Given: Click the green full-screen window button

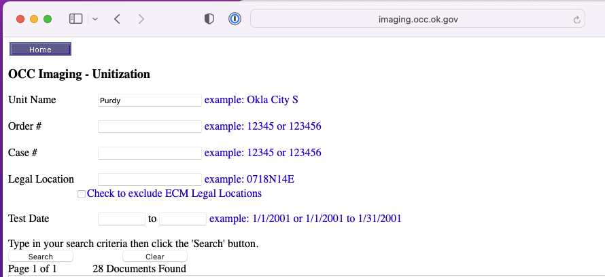Looking at the screenshot, I should click(48, 19).
